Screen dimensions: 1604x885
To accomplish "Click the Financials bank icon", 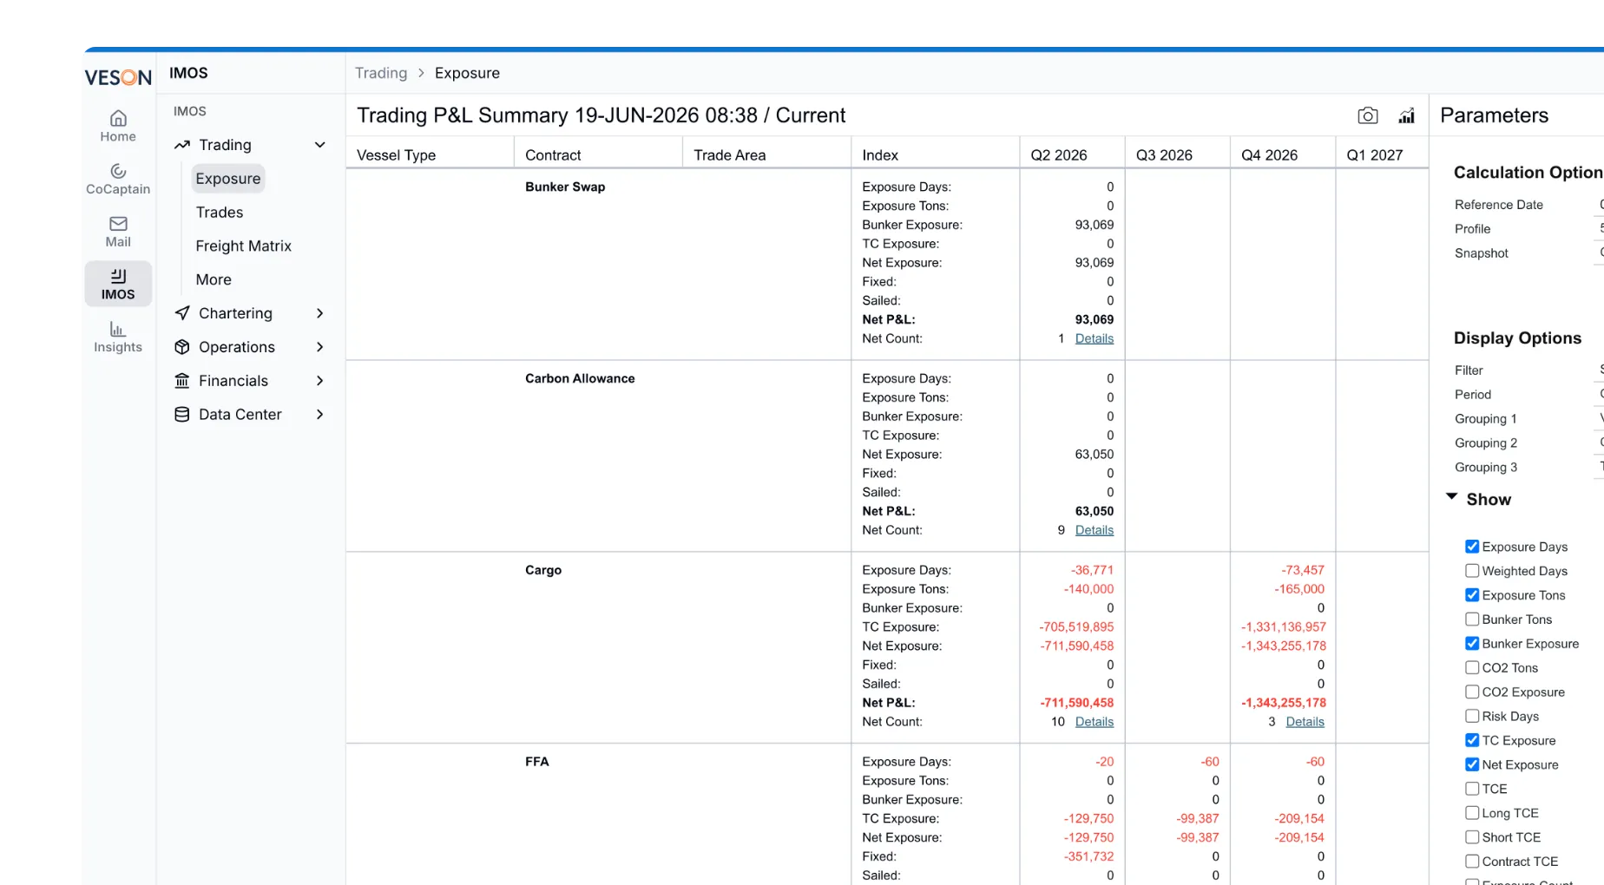I will (x=182, y=381).
